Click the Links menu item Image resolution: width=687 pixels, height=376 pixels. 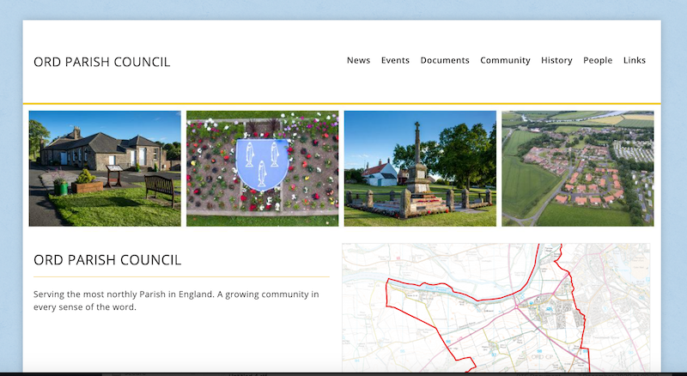[635, 60]
